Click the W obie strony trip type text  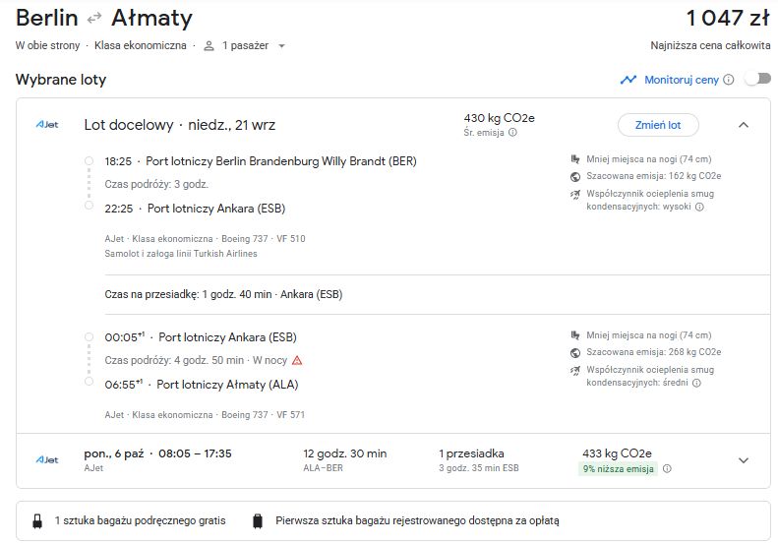click(47, 45)
